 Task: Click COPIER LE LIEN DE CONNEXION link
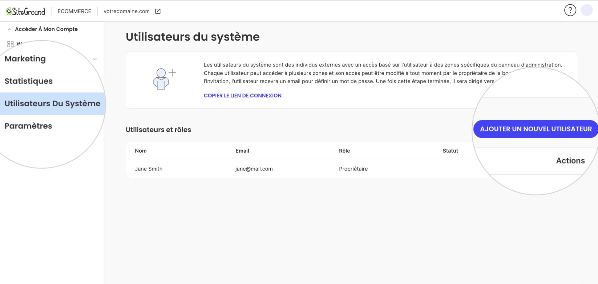pyautogui.click(x=243, y=96)
